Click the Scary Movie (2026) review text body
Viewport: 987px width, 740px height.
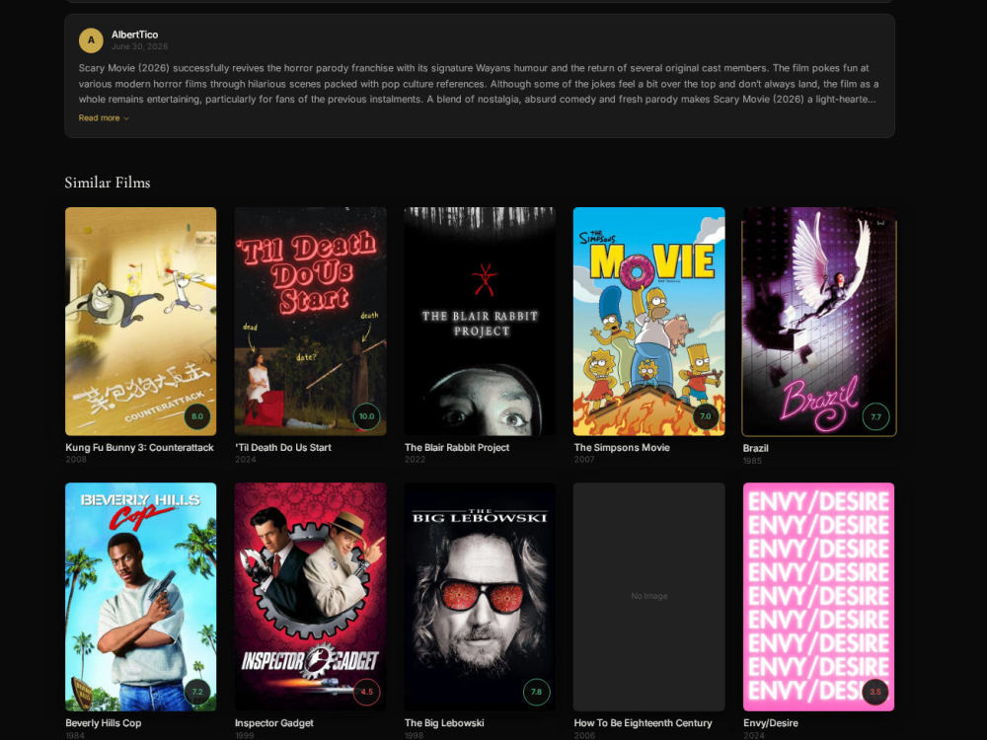click(479, 84)
